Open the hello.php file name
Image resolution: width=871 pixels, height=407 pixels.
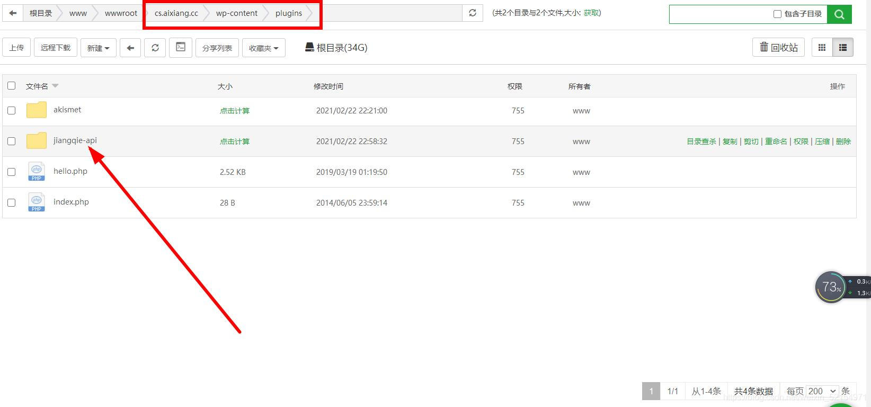tap(70, 171)
